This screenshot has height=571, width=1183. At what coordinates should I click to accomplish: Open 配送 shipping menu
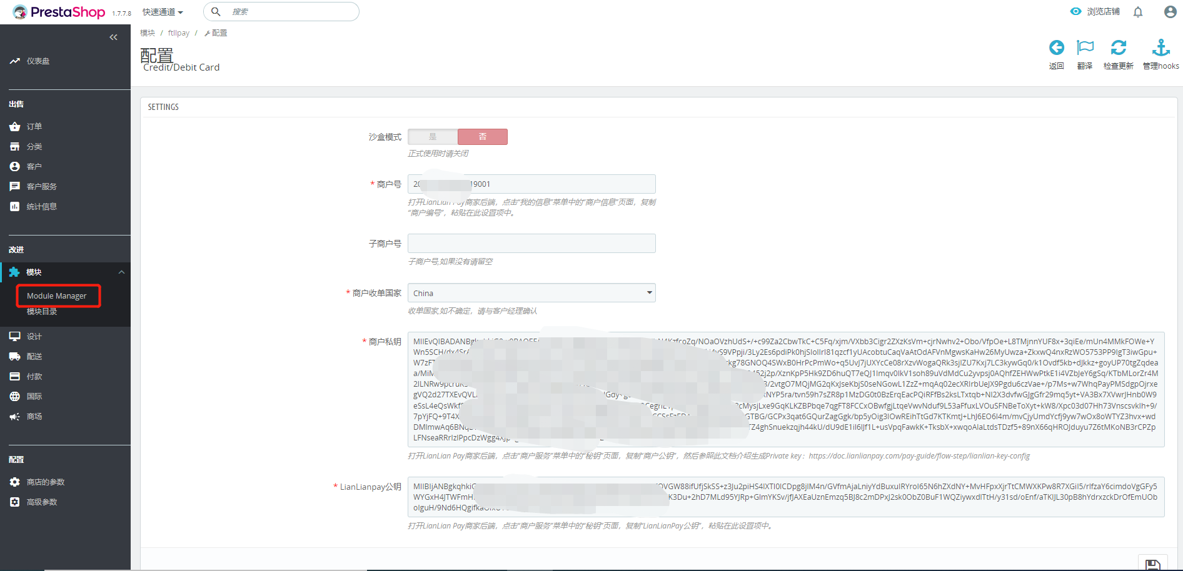(34, 357)
